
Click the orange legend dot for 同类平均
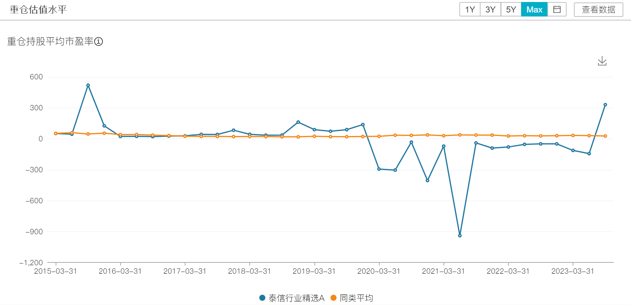click(333, 298)
